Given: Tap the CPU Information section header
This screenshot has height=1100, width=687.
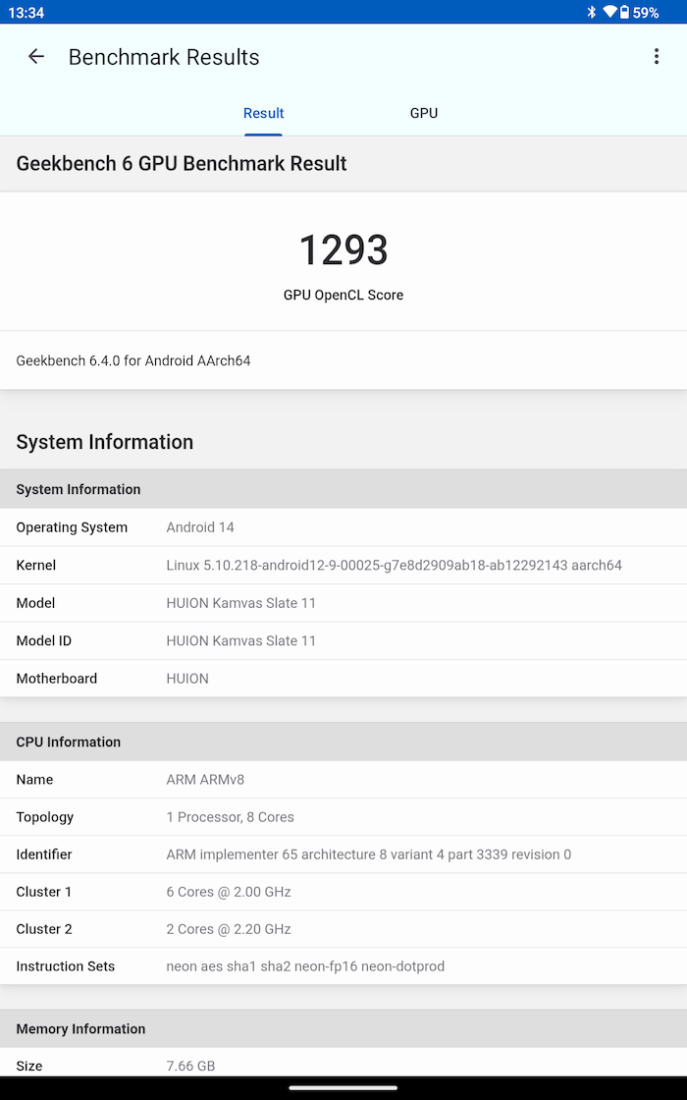Looking at the screenshot, I should (343, 742).
